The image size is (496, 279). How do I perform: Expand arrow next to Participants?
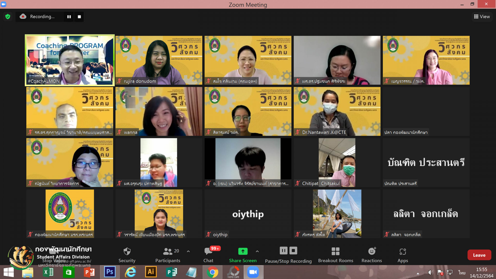[188, 251]
